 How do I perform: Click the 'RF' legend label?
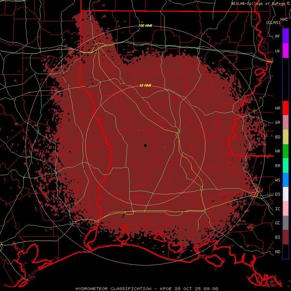278,36
